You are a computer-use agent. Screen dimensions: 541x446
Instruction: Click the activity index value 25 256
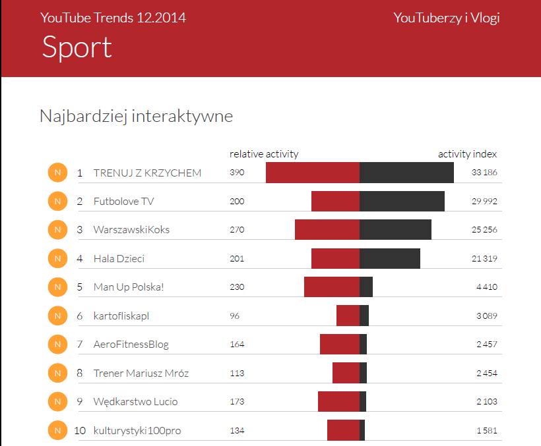(484, 230)
